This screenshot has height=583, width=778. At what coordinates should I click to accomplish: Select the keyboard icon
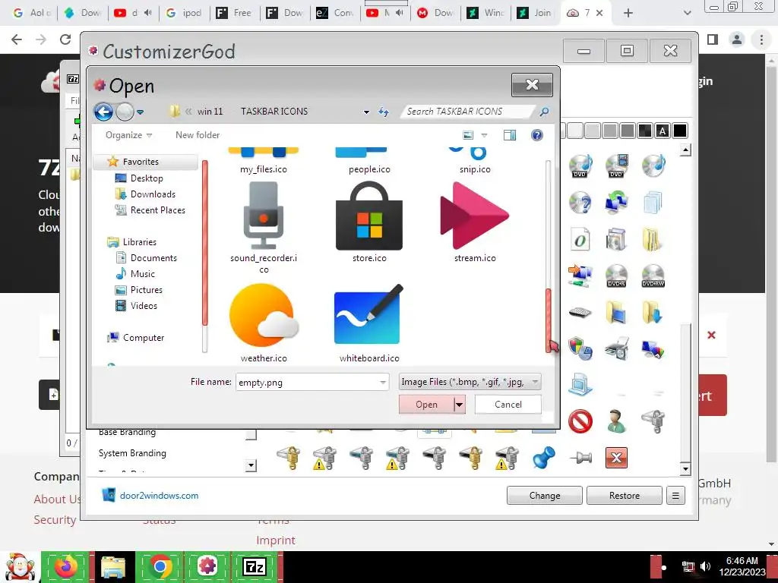[580, 312]
